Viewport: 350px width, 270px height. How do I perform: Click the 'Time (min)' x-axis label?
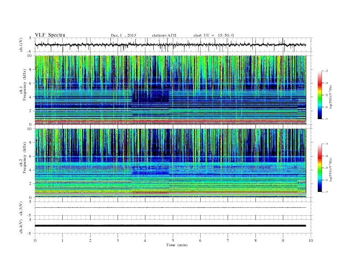pos(177,245)
